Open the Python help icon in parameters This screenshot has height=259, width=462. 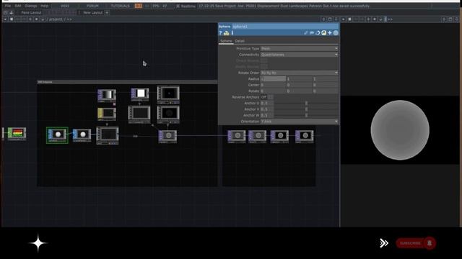pyautogui.click(x=226, y=33)
